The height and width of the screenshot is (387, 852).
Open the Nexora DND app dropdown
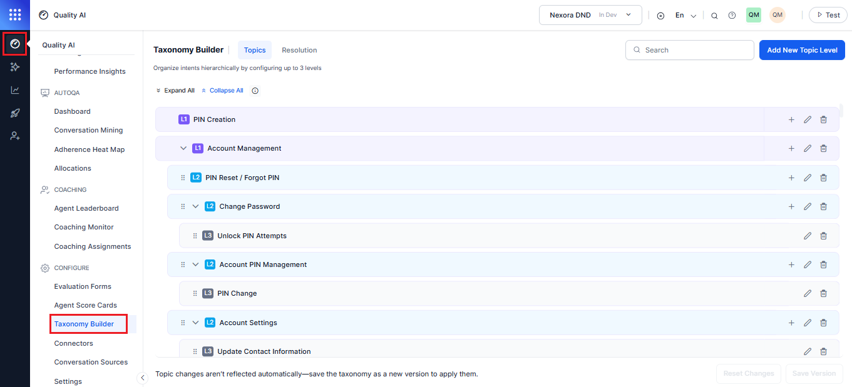tap(590, 15)
